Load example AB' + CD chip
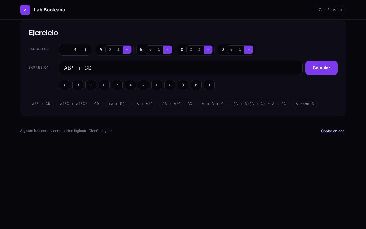The height and width of the screenshot is (229, 366). [x=41, y=104]
